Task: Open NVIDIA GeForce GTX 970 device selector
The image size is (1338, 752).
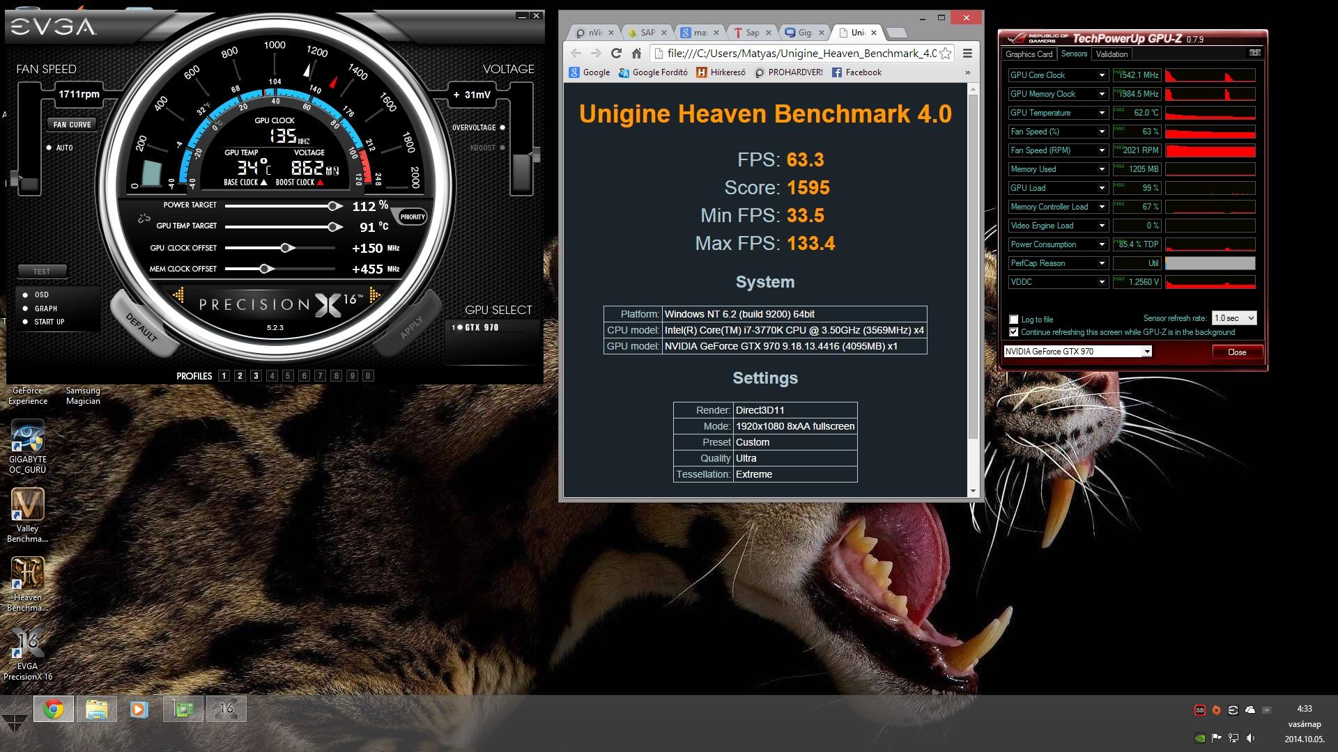Action: pyautogui.click(x=1077, y=352)
